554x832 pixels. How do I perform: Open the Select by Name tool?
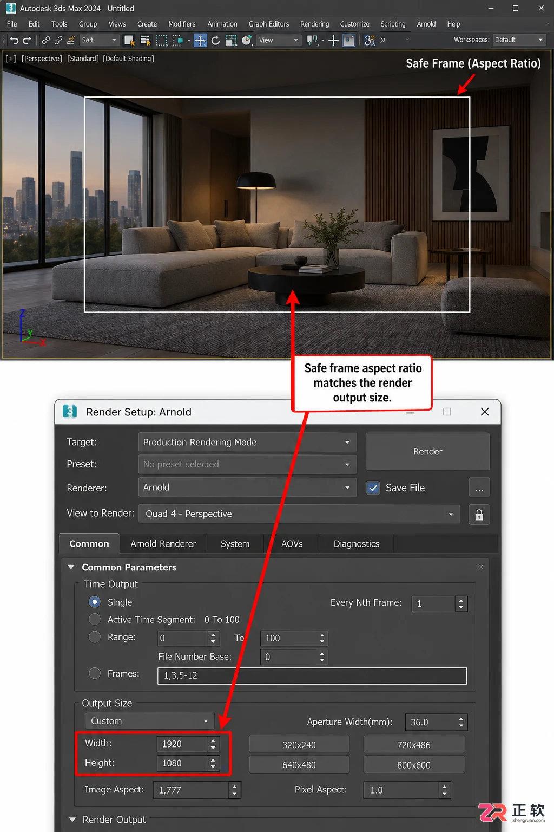point(145,40)
